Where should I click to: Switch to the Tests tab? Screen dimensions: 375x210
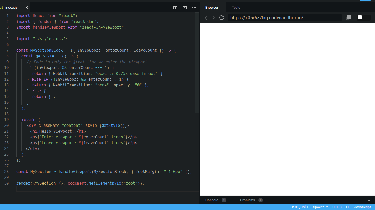[236, 7]
